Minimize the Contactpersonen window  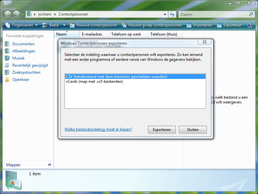coord(230,3)
